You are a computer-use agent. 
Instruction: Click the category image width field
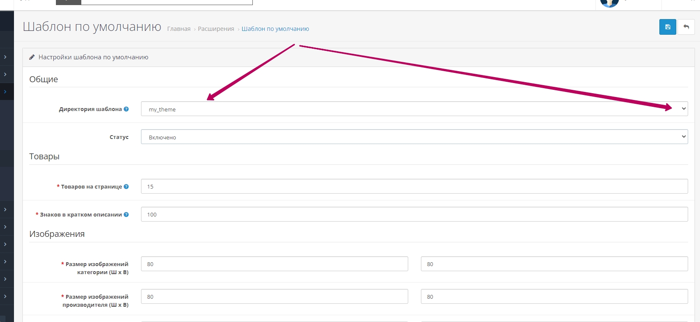pos(274,264)
